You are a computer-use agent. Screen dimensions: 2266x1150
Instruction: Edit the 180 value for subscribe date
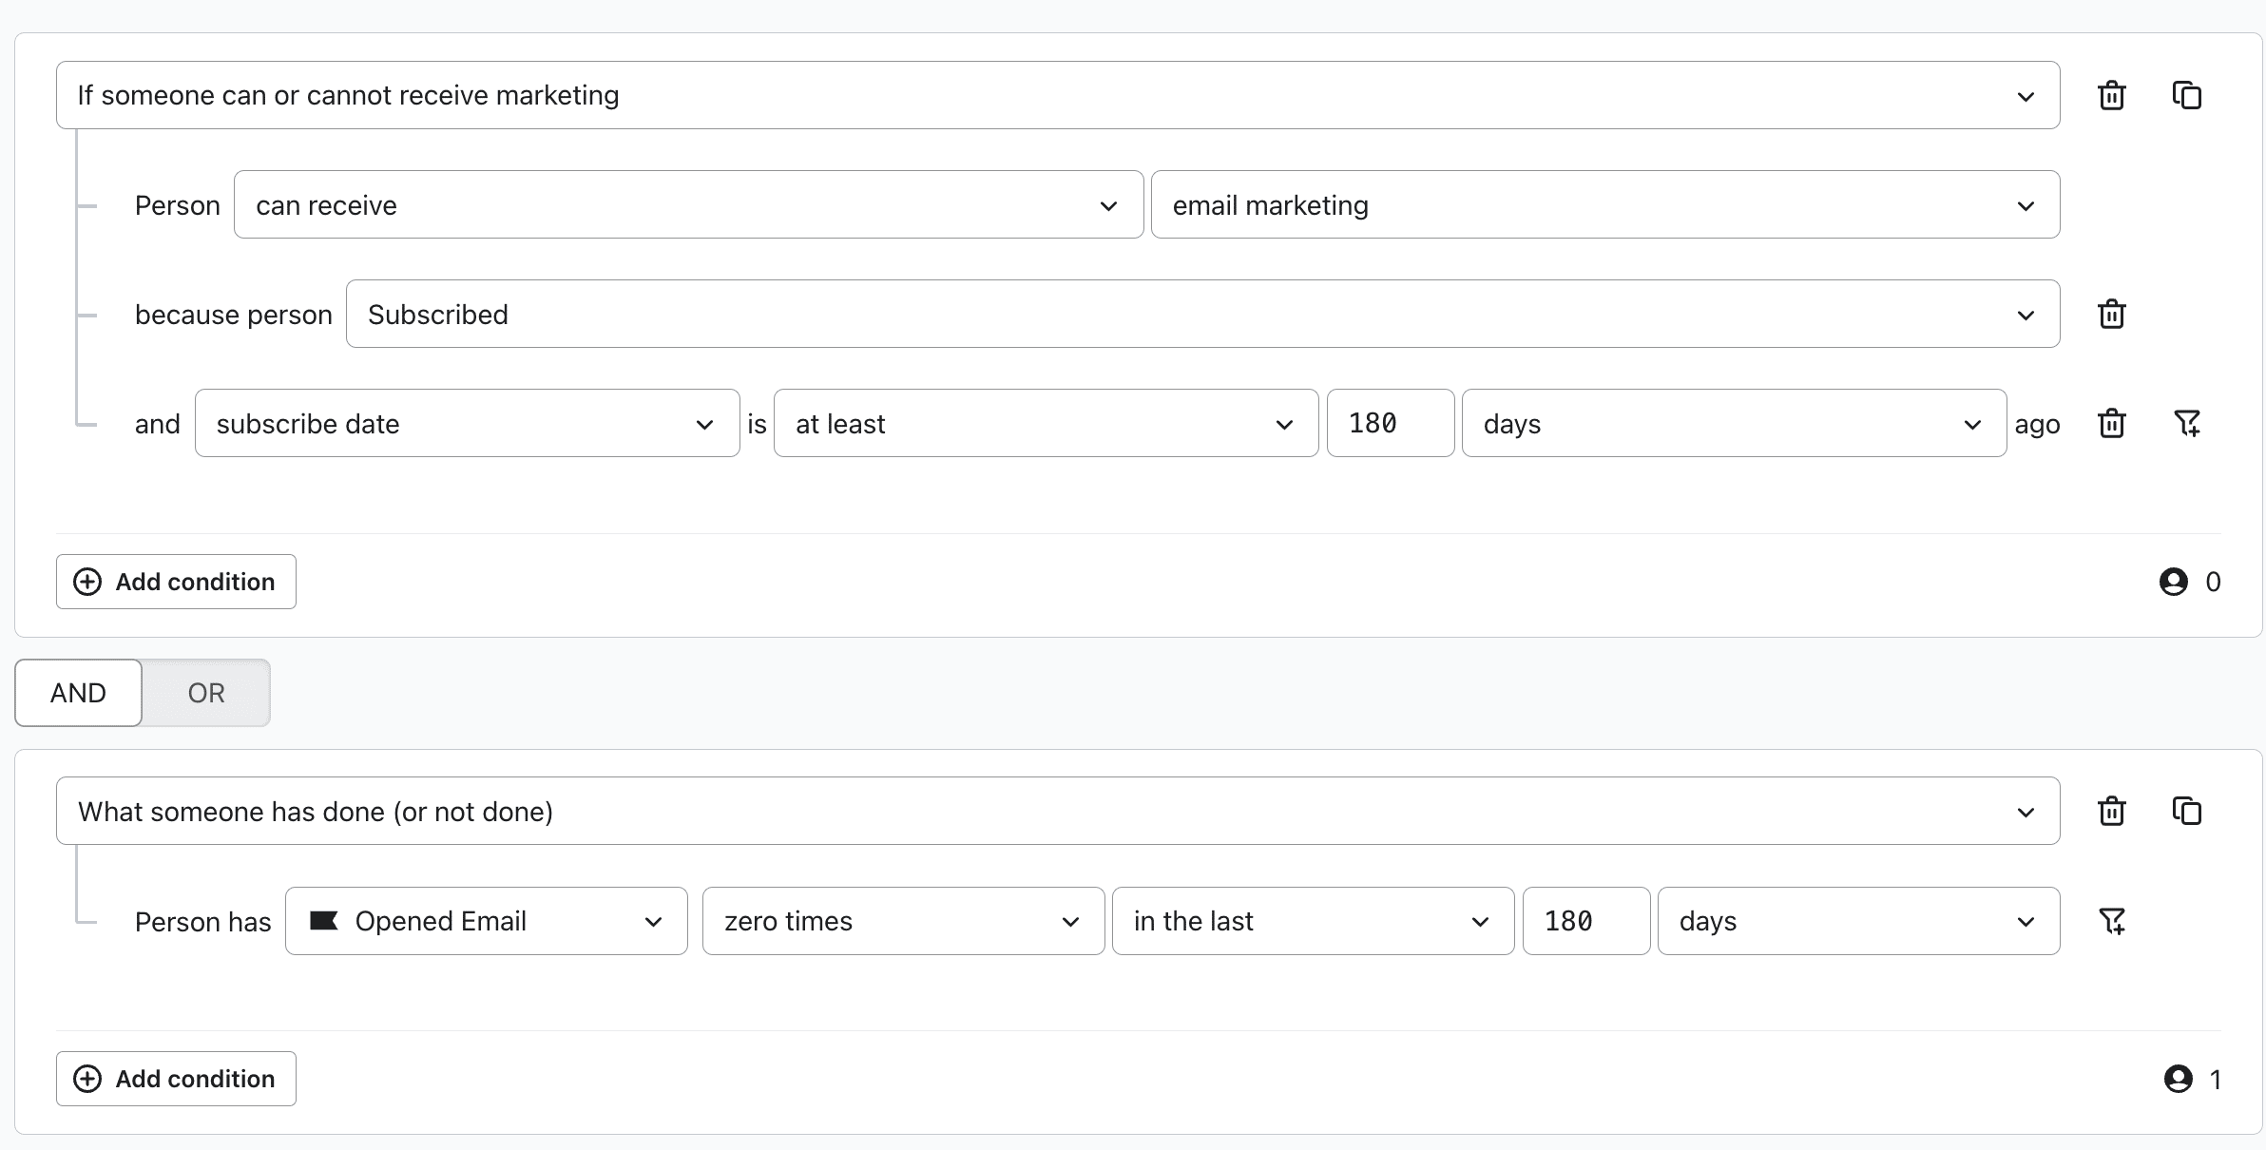pos(1390,424)
